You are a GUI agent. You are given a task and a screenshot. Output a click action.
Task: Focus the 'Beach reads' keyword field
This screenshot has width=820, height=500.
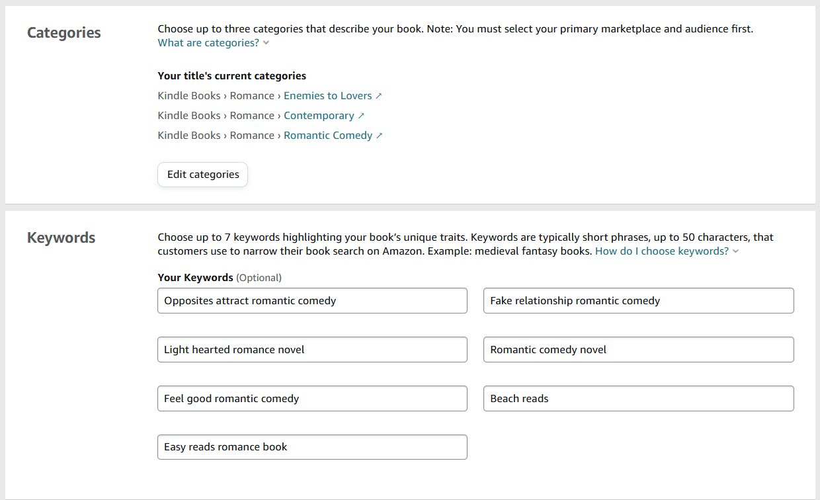639,399
